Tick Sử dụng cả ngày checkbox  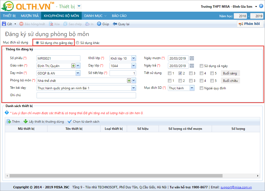pos(201,66)
